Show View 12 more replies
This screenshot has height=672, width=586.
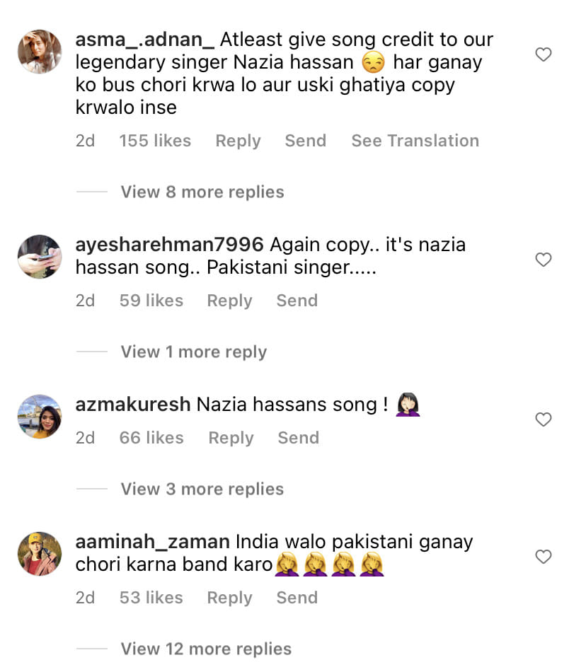pos(206,649)
